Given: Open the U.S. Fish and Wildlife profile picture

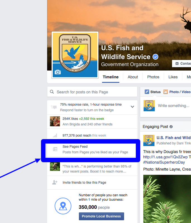Looking at the screenshot, I should pyautogui.click(x=75, y=55).
